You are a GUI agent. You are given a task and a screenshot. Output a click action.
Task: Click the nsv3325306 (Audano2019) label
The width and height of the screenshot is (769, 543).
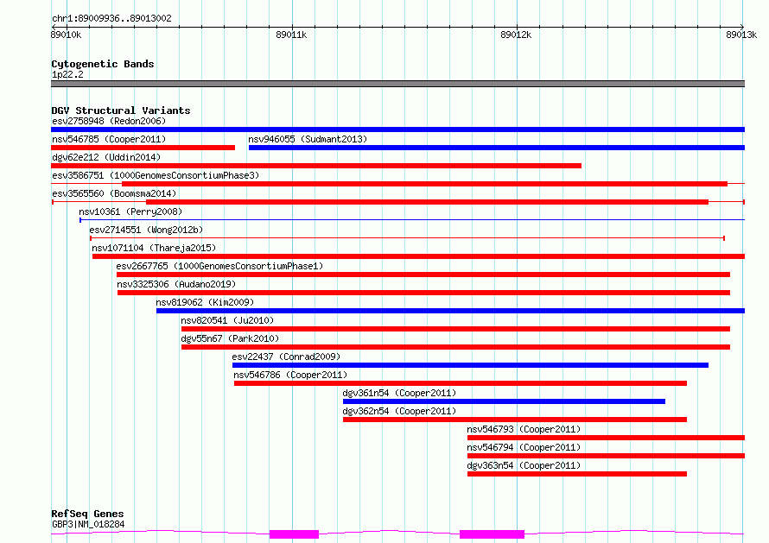click(176, 284)
